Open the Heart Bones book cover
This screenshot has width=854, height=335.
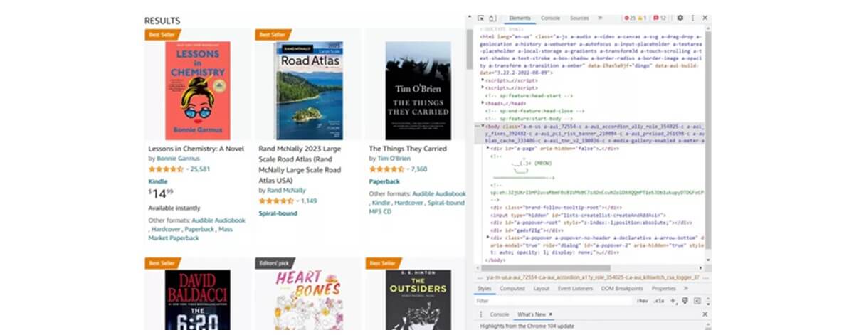(x=309, y=299)
